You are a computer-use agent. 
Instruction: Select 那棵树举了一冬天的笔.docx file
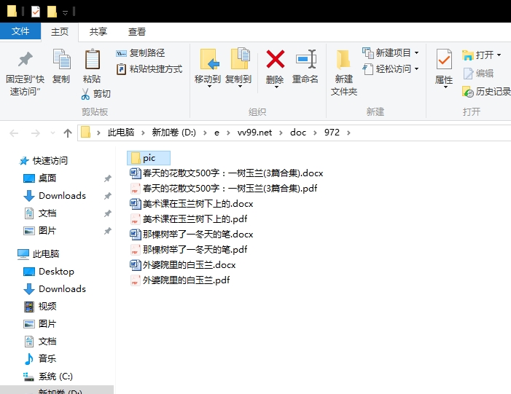pos(191,234)
